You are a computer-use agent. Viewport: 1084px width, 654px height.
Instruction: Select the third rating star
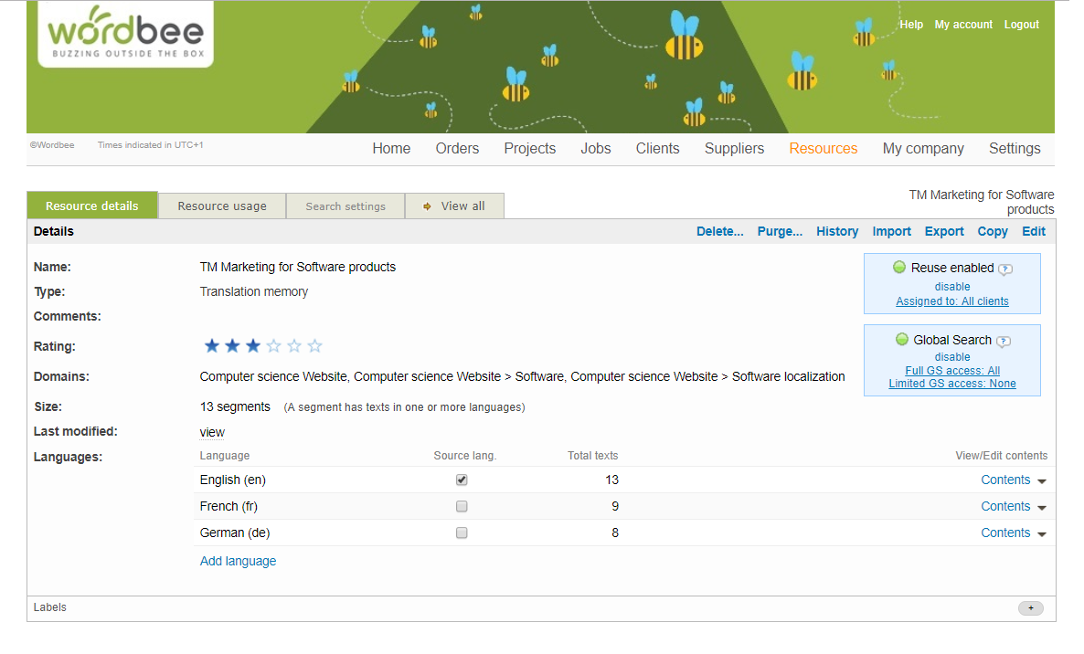point(253,345)
